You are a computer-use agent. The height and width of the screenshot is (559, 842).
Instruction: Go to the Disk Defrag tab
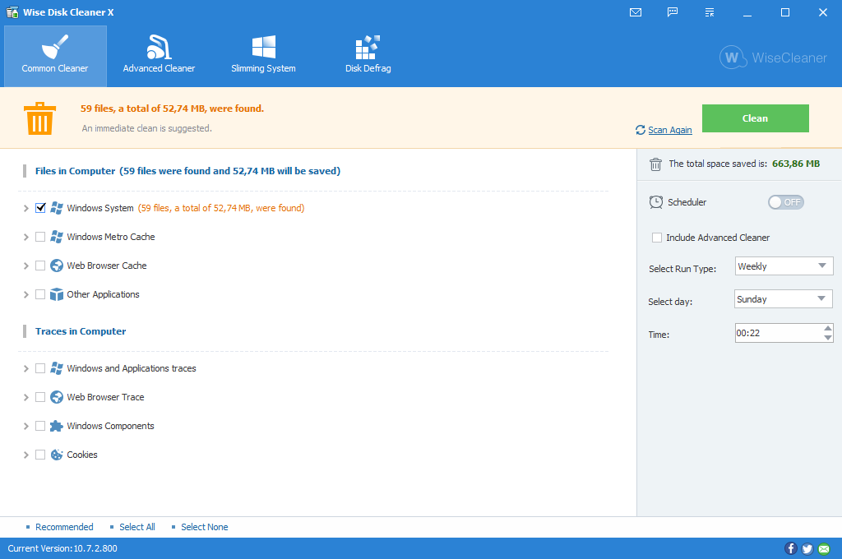coord(368,56)
